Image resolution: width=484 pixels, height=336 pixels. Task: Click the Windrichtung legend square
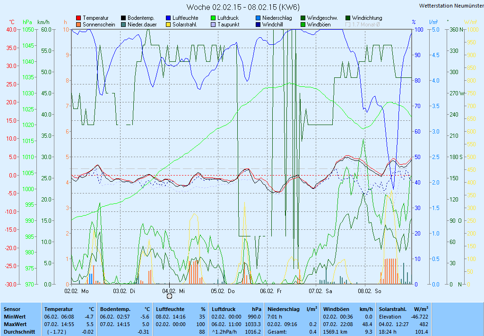348,18
